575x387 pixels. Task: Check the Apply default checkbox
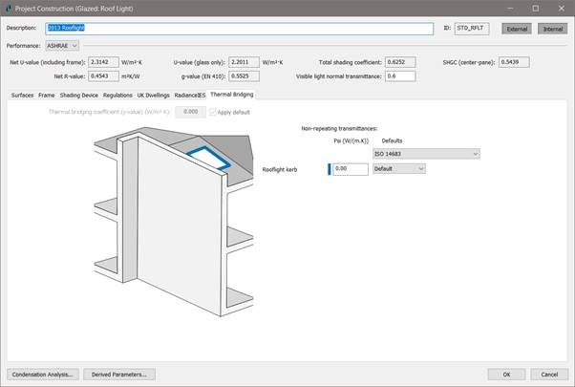click(x=213, y=112)
